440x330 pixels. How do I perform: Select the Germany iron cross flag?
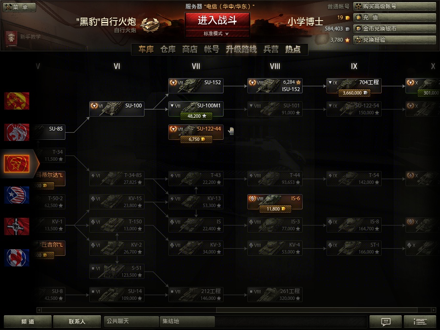coord(17,226)
